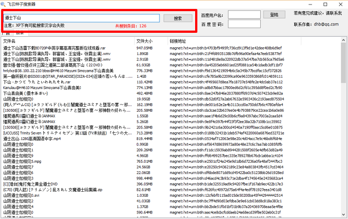Viewport: 348px width, 219px height.
Task: Select the 鬼打鬼之黄金道士DVD result row
Action: pyautogui.click(x=171, y=184)
